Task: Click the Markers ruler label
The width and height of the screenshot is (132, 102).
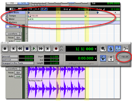Action: (13, 22)
